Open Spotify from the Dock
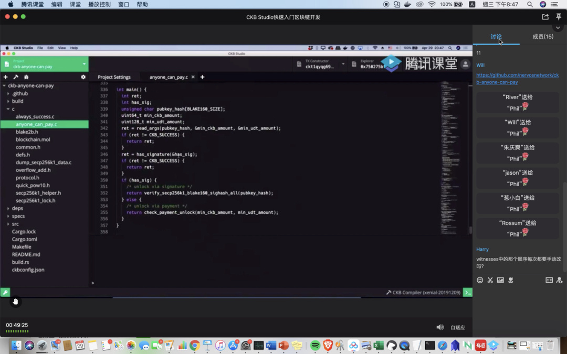The width and height of the screenshot is (567, 354). coord(316,345)
